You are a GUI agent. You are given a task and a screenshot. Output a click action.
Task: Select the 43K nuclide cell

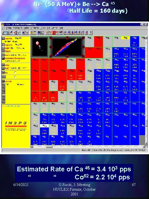(35, 140)
